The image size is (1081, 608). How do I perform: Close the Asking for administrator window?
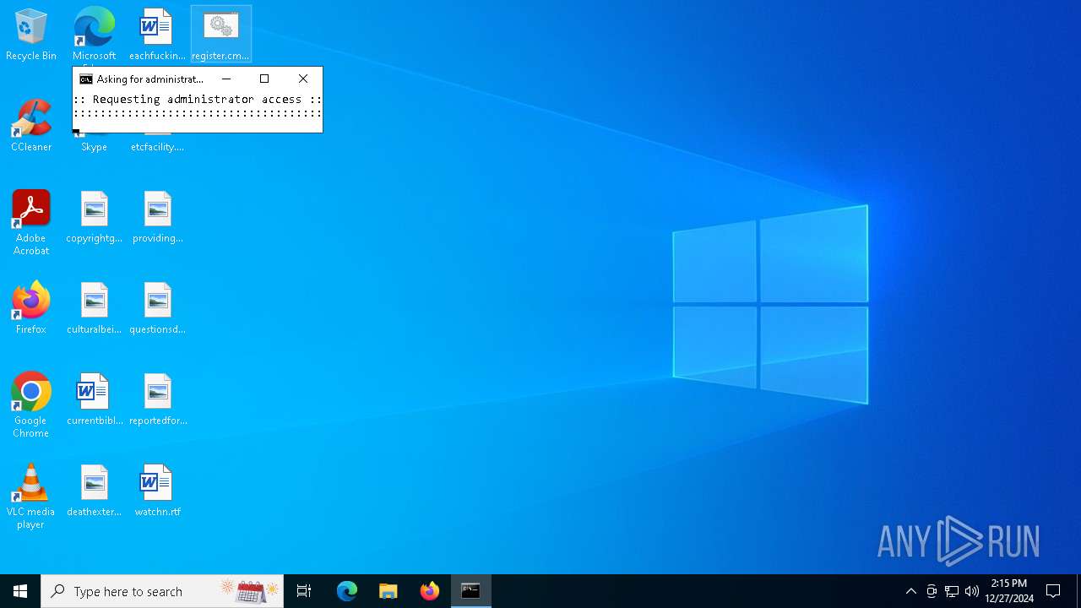(x=303, y=79)
